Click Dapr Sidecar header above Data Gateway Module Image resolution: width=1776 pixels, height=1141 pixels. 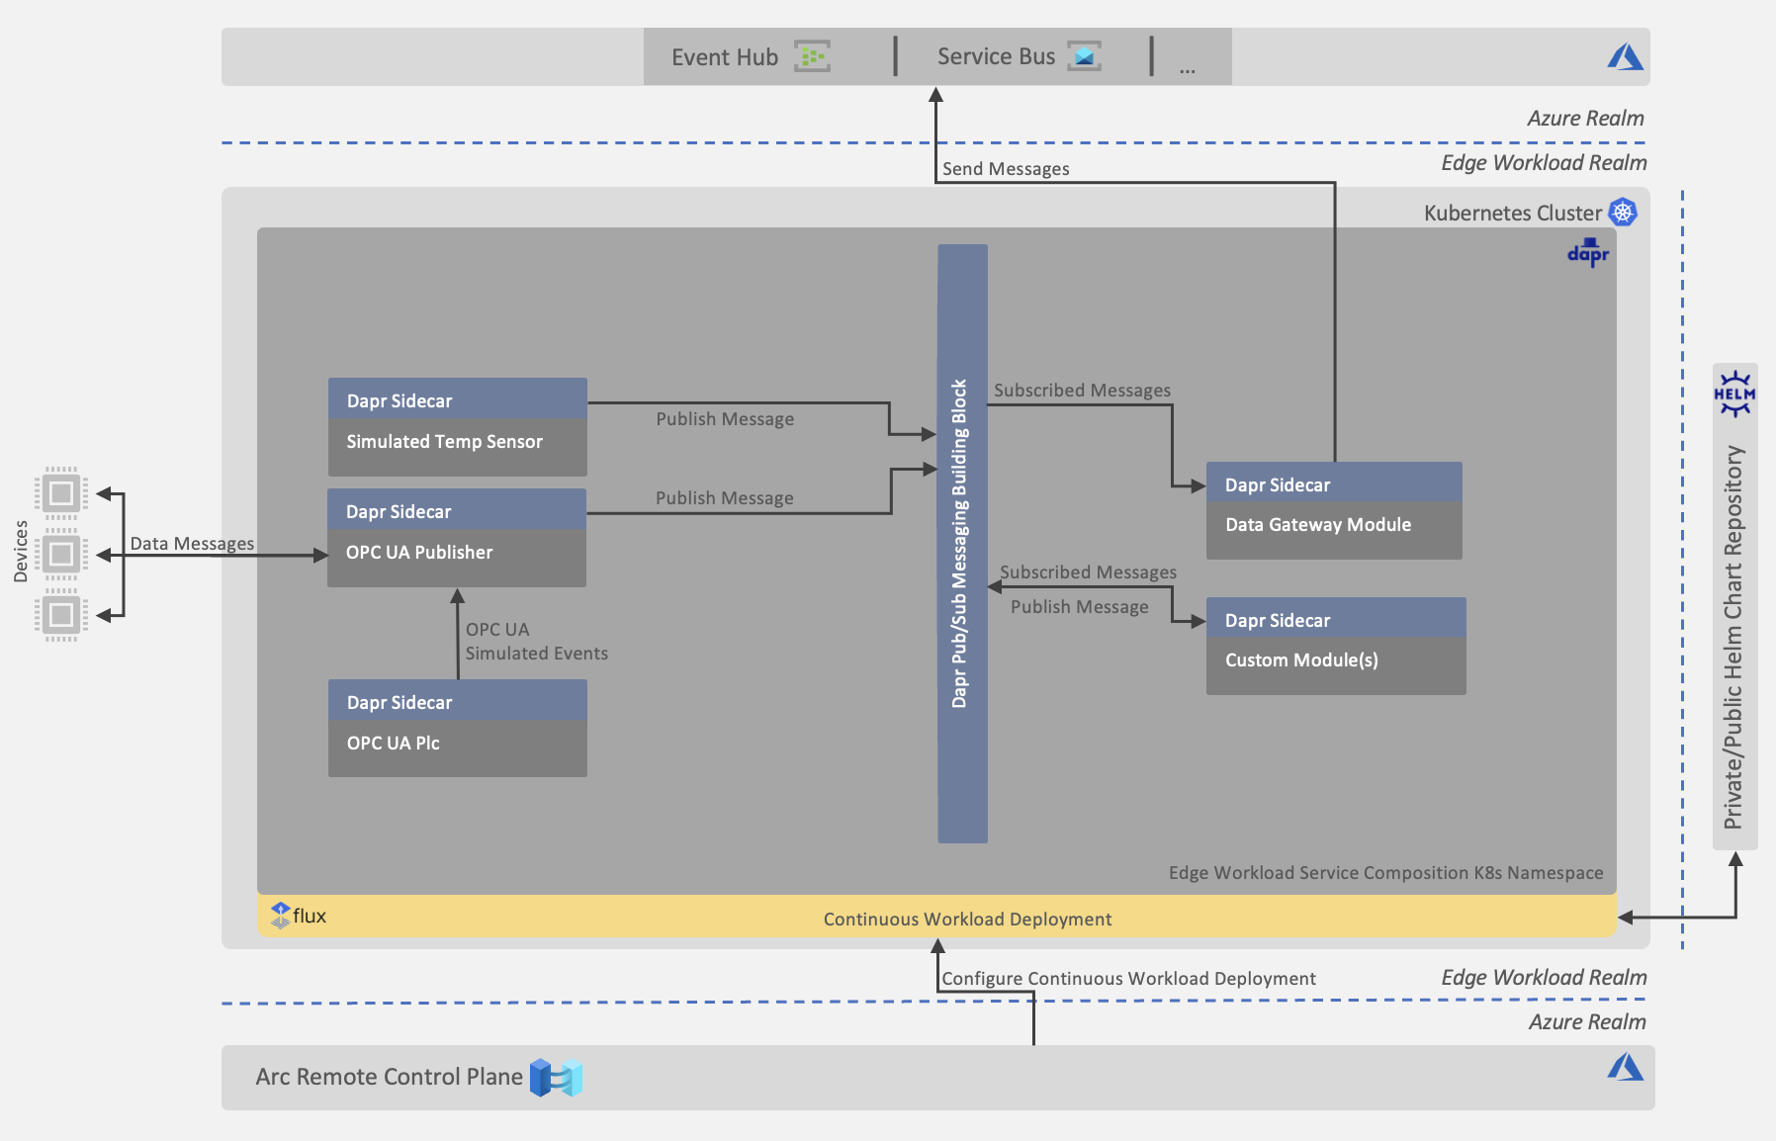[1334, 483]
